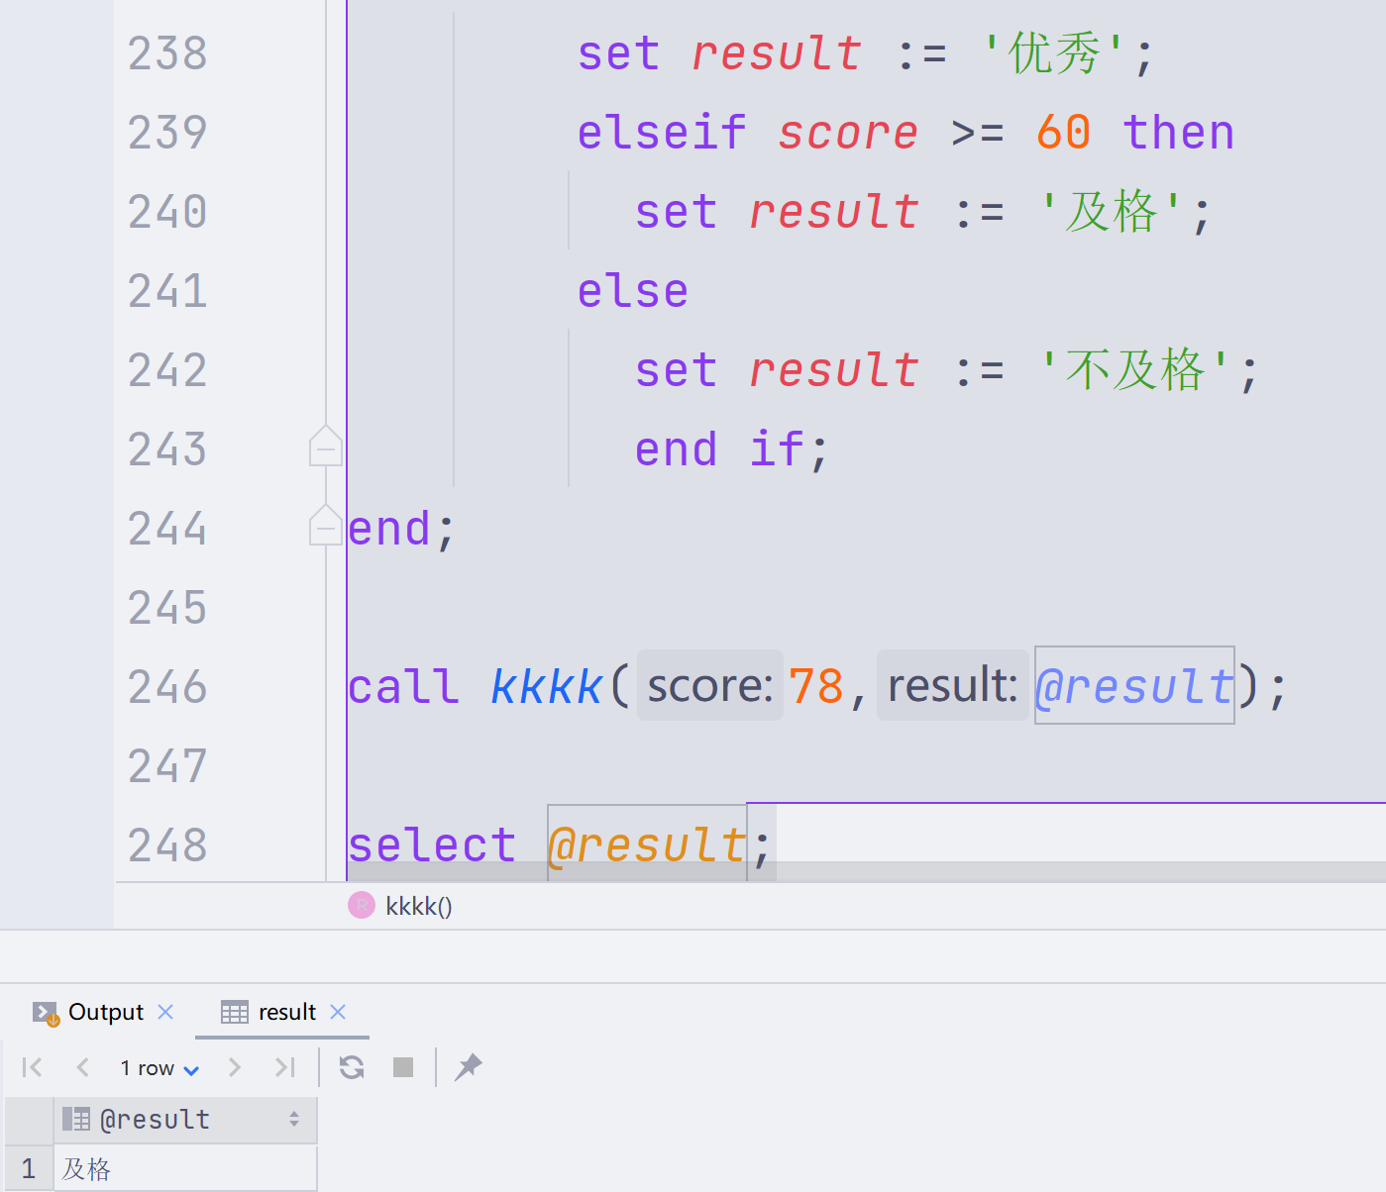Open the kkkk() breadcrumb link

coord(418,905)
